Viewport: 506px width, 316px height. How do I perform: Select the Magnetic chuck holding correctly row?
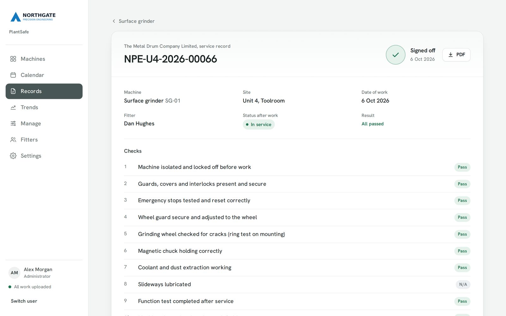[x=297, y=251]
